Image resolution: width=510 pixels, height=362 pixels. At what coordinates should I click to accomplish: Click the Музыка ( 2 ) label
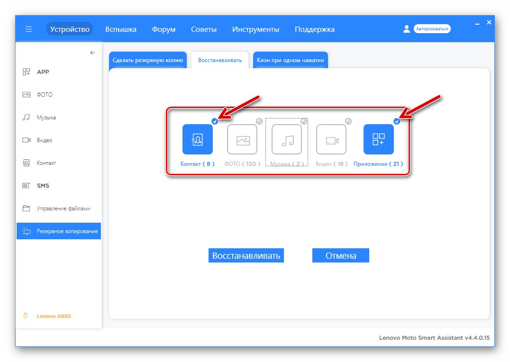(287, 164)
